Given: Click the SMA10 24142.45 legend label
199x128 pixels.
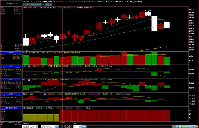Looking at the screenshot, I should (48, 8).
